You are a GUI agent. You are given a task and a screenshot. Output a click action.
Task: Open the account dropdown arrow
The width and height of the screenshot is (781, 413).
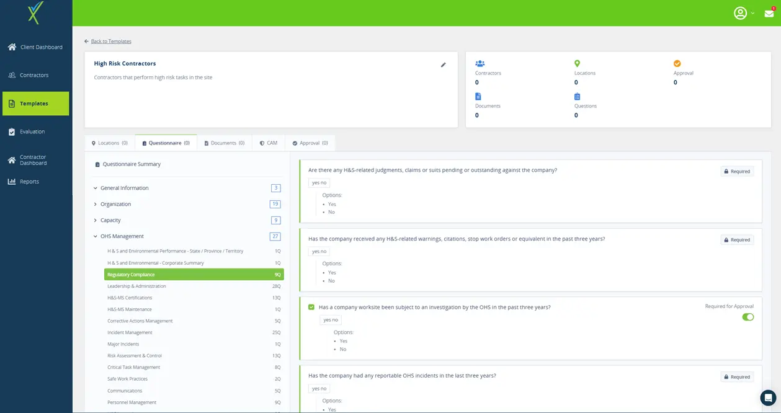click(x=753, y=14)
